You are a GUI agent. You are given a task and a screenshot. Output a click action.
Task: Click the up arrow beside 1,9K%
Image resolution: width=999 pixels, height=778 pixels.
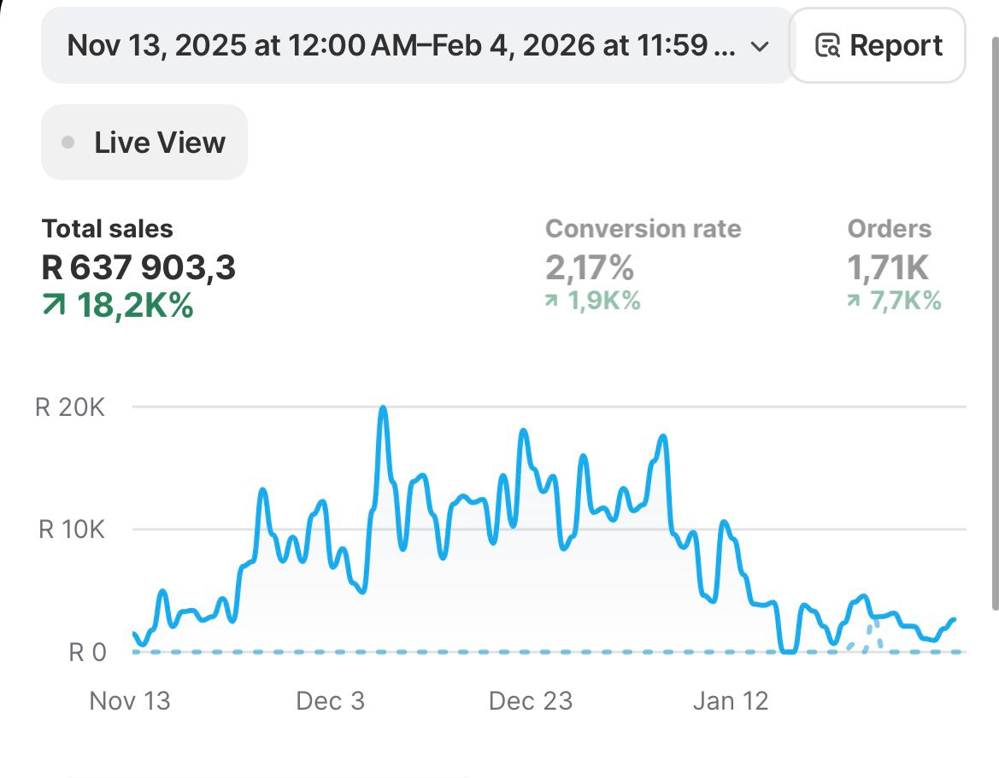click(x=554, y=301)
